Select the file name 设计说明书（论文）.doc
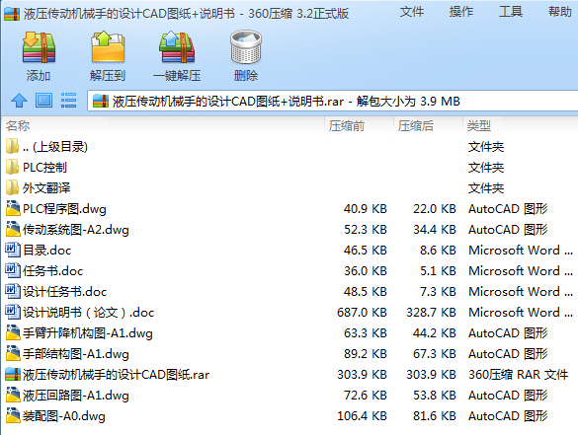Image resolution: width=578 pixels, height=435 pixels. click(89, 312)
